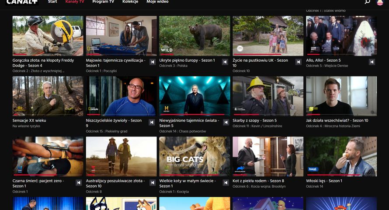This screenshot has width=389, height=210.
Task: Select text Odcinek 3 : Polska
Action: [173, 66]
